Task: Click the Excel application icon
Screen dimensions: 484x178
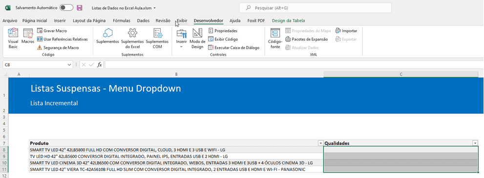Action: (8, 8)
